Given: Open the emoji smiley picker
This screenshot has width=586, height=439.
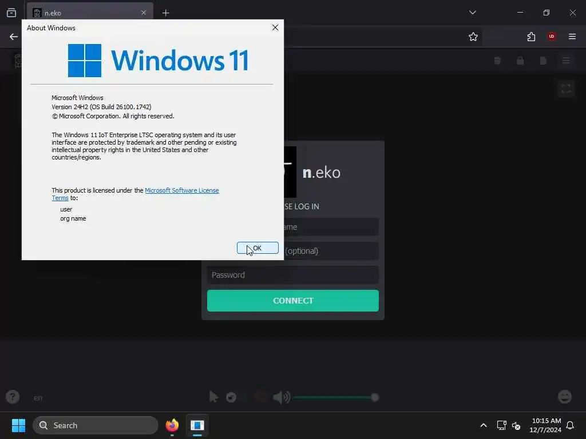Looking at the screenshot, I should coord(565,397).
